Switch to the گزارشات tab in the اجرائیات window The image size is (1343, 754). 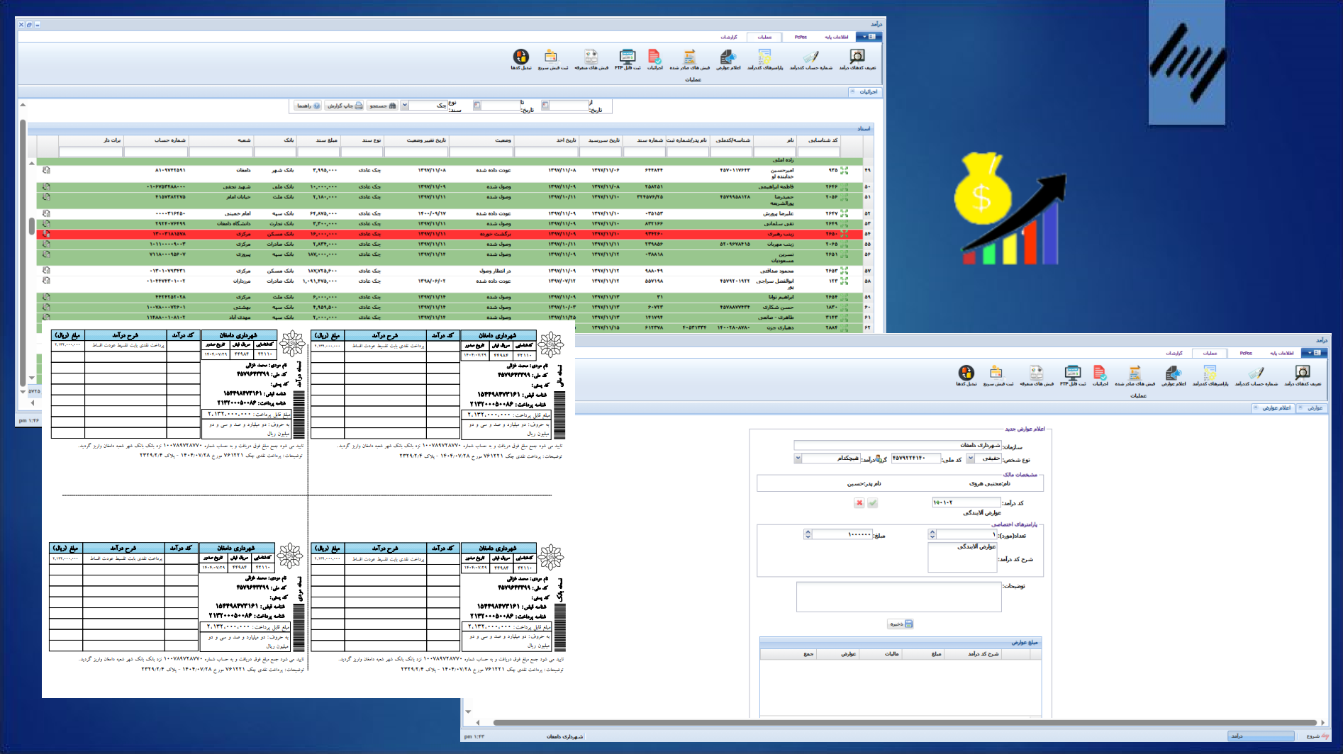(729, 37)
